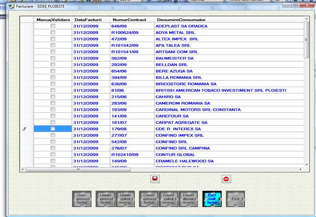Tick the checkbox for APA TALEA SRL

pyautogui.click(x=53, y=45)
